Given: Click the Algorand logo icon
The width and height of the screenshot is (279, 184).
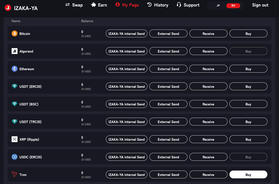Looking at the screenshot, I should pos(14,51).
